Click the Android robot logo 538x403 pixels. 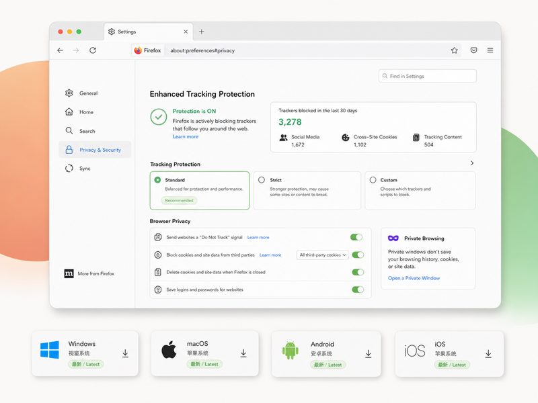pyautogui.click(x=291, y=350)
